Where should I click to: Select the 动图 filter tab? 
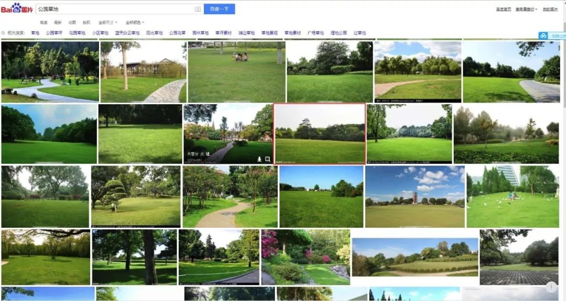pos(72,23)
